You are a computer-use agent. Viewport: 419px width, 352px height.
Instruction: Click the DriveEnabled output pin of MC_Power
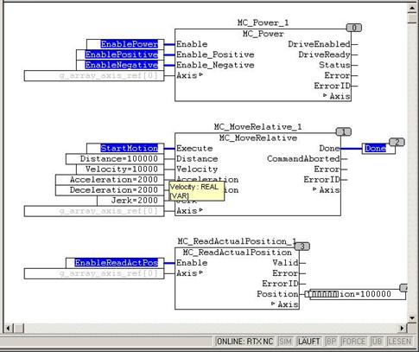click(x=320, y=44)
